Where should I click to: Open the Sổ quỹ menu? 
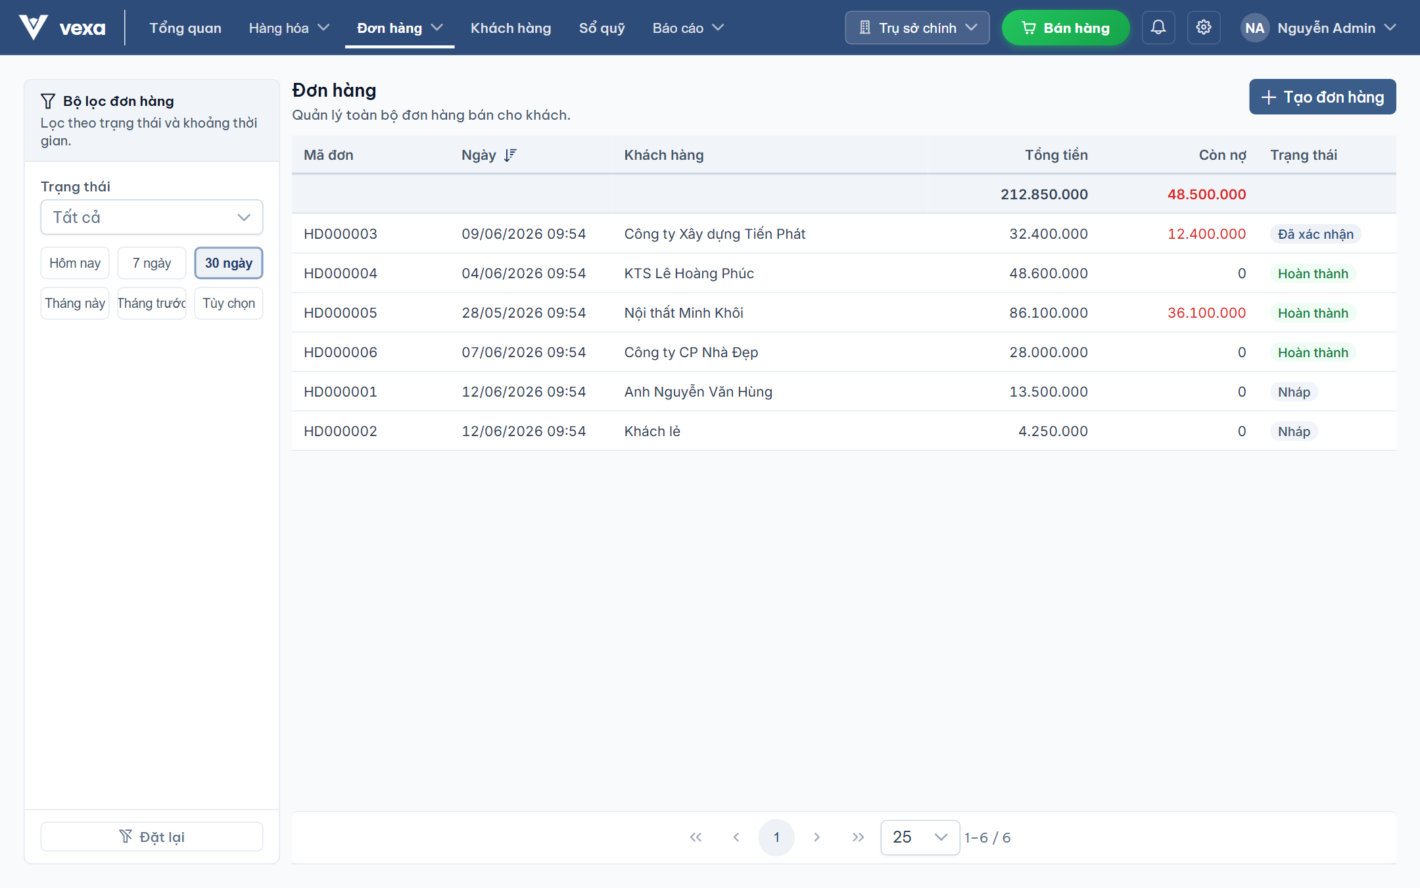coord(602,28)
